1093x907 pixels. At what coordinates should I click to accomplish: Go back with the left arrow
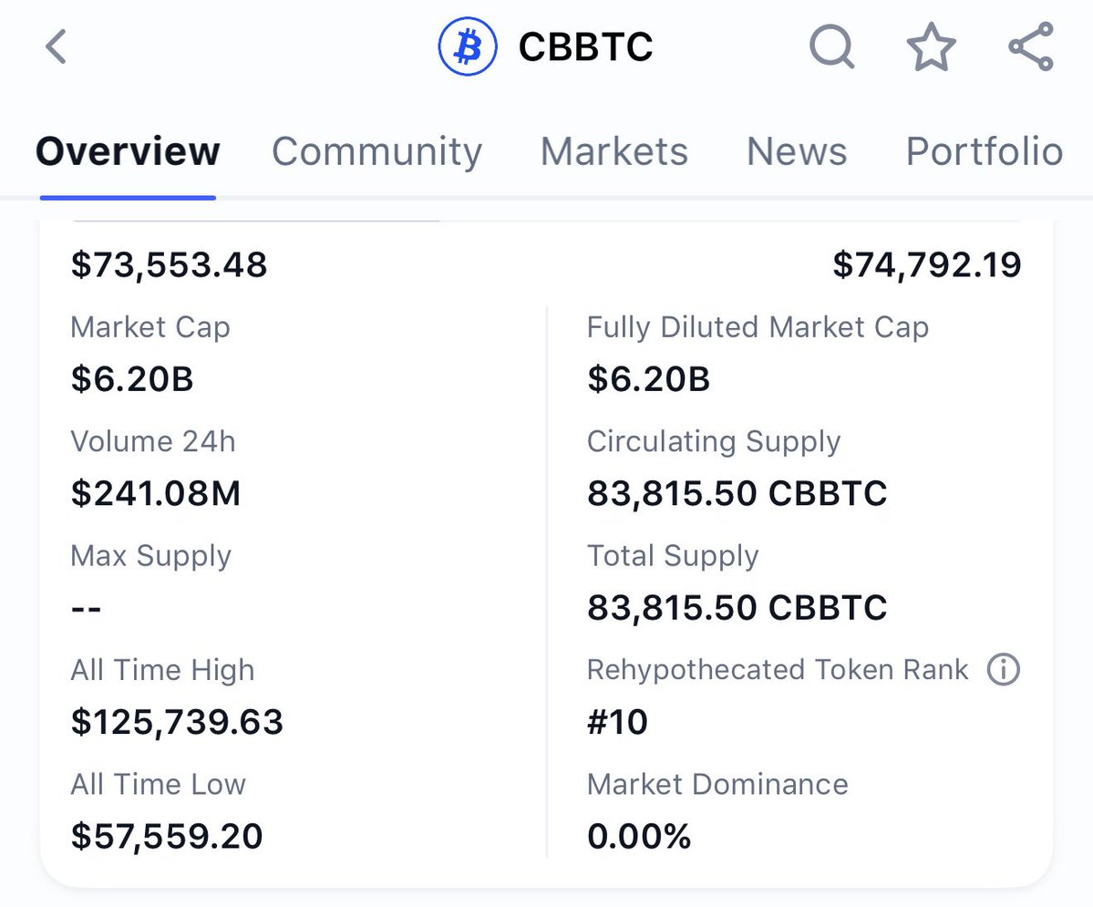click(55, 47)
